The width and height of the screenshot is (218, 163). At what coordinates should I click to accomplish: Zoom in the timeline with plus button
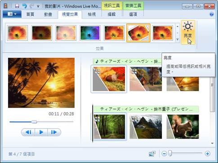pyautogui.click(x=208, y=154)
